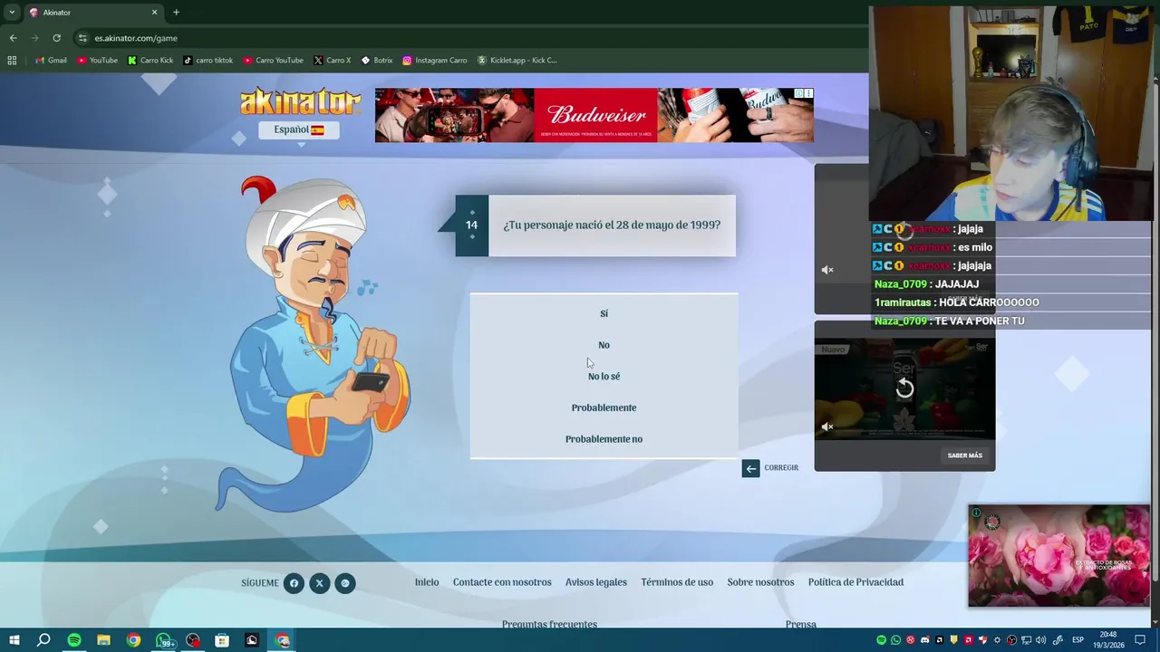Open 'Preguntas frecuentes' footer link
The width and height of the screenshot is (1160, 652).
[x=549, y=624]
